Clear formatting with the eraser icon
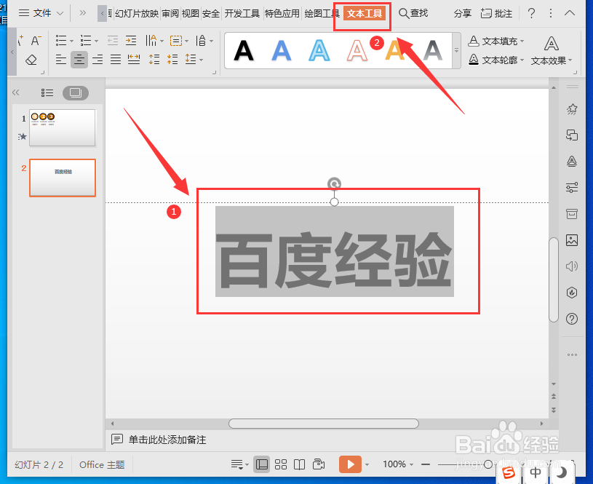Viewport: 593px width, 484px height. tap(31, 60)
